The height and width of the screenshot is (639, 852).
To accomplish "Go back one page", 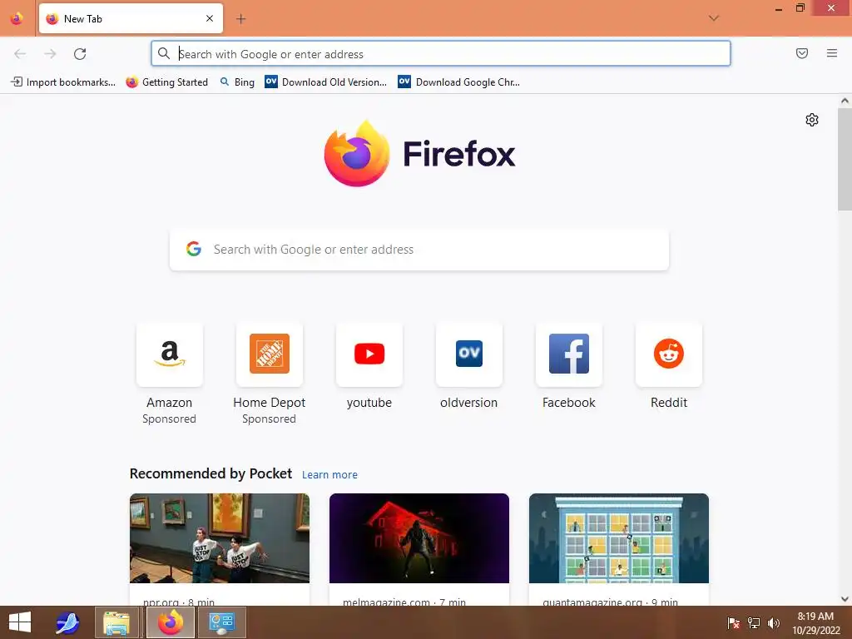I will (x=20, y=54).
